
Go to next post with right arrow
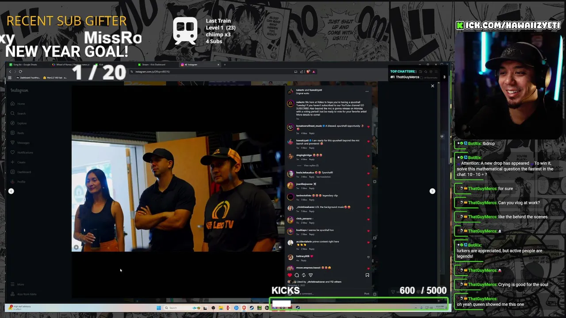432,191
